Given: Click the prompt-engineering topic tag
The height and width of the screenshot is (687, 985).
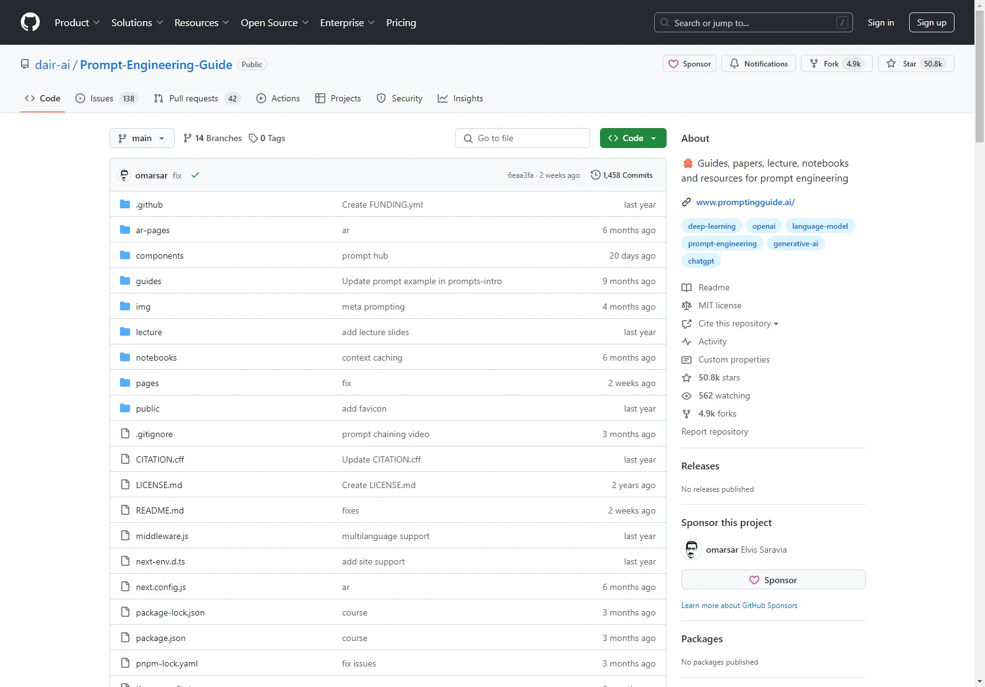Looking at the screenshot, I should pyautogui.click(x=722, y=243).
